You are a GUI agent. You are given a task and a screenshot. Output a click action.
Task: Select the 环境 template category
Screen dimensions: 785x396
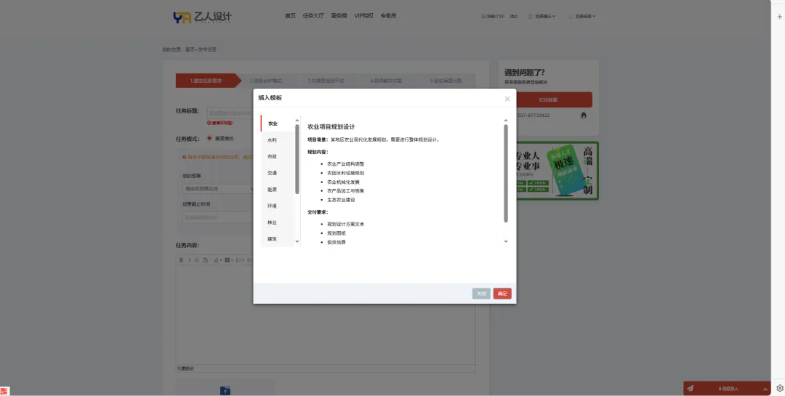(278, 206)
